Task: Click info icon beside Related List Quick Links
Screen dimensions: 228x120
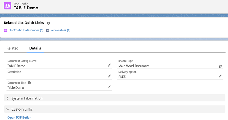Action: point(49,23)
